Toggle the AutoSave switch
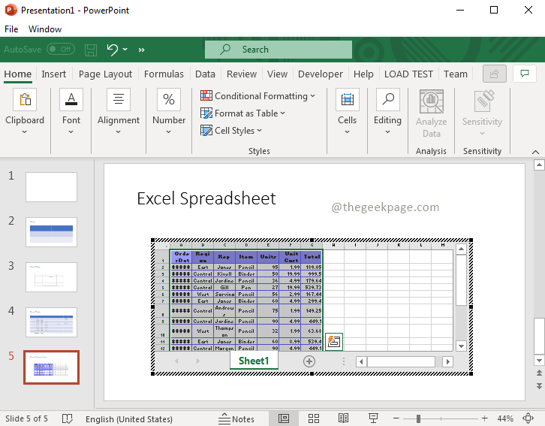The height and width of the screenshot is (426, 545). tap(60, 50)
